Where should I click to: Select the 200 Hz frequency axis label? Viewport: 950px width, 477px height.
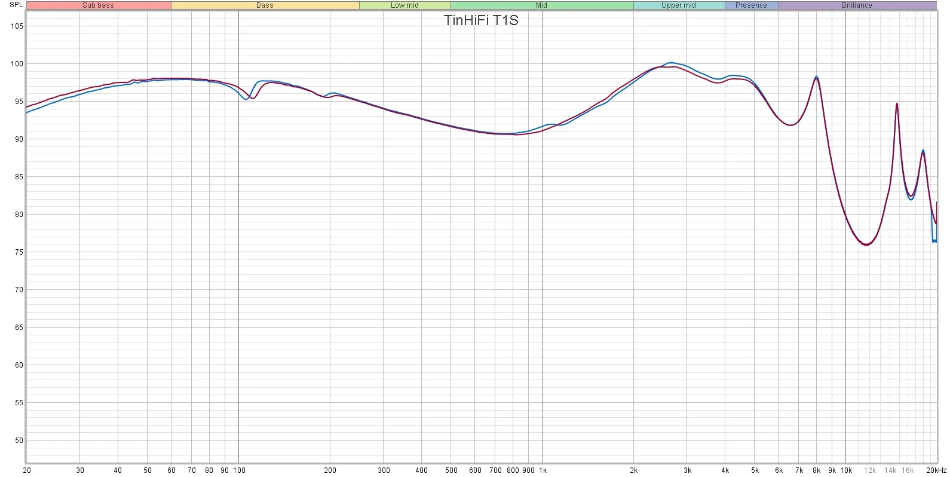pyautogui.click(x=330, y=470)
